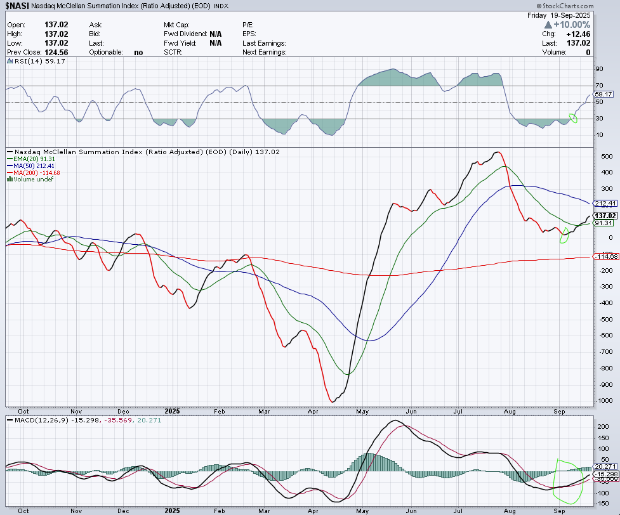The width and height of the screenshot is (620, 515).
Task: Click the 137.02 last price tag on right axis
Action: 605,216
